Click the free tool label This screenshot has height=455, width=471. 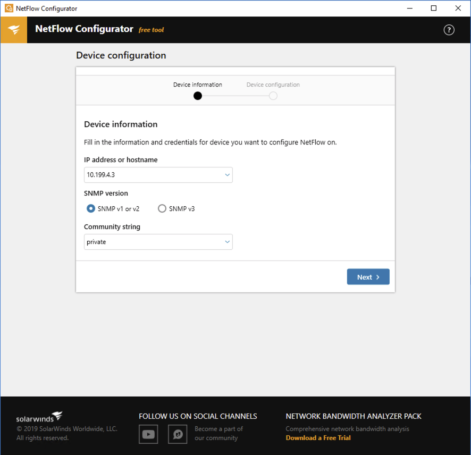tap(151, 30)
